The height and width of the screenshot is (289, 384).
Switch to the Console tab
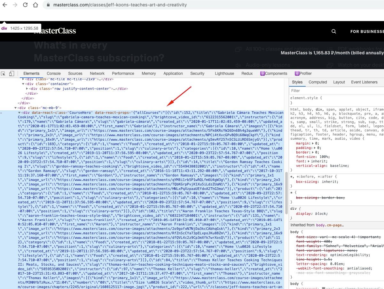point(54,74)
